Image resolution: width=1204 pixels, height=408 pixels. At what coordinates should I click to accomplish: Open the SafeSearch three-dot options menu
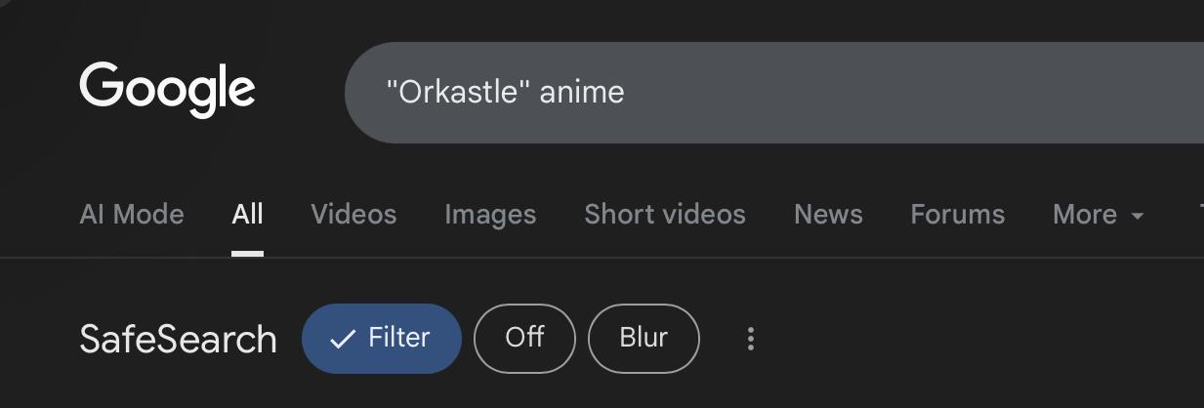tap(750, 339)
